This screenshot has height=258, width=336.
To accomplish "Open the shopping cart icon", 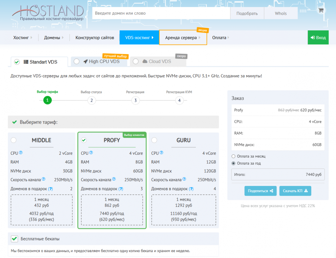I will pyautogui.click(x=321, y=10).
